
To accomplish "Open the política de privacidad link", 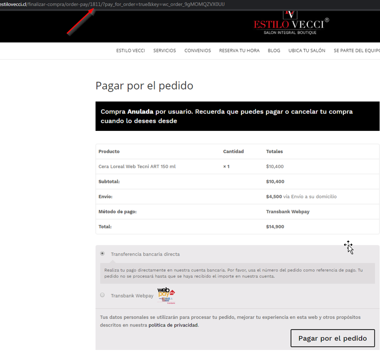I will click(x=173, y=325).
